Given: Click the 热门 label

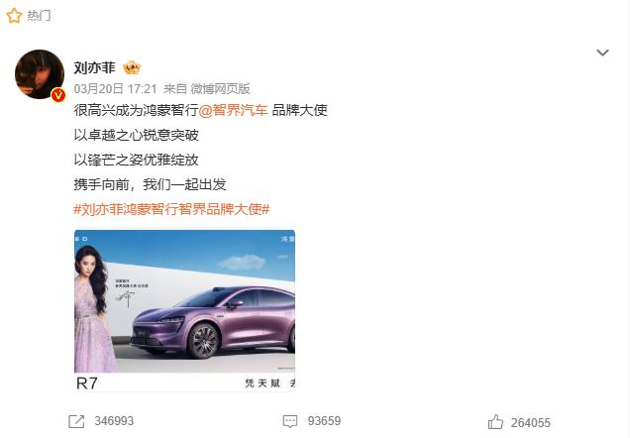Looking at the screenshot, I should 39,16.
